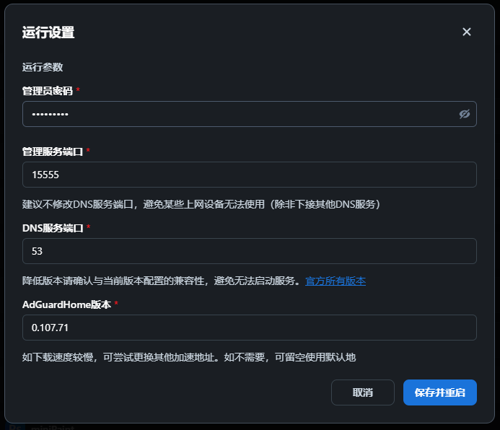Click the AdGuardHome版本 label
Viewport: 500px width, 430px height.
pos(66,304)
